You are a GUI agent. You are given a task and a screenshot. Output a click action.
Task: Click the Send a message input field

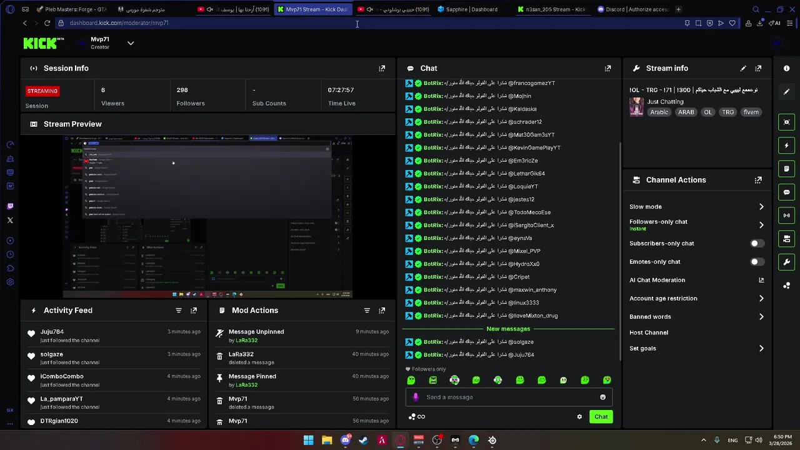[508, 397]
